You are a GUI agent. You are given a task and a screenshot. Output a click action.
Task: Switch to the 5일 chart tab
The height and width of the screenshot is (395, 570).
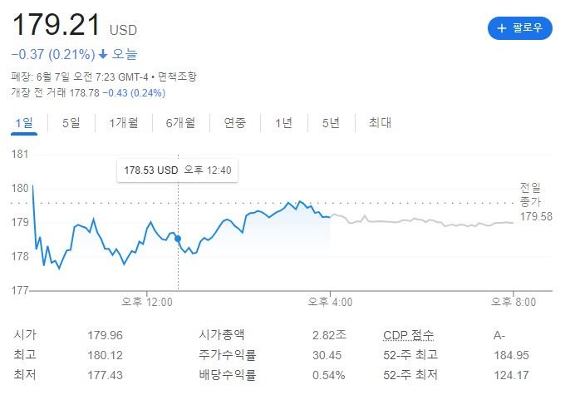click(x=71, y=123)
